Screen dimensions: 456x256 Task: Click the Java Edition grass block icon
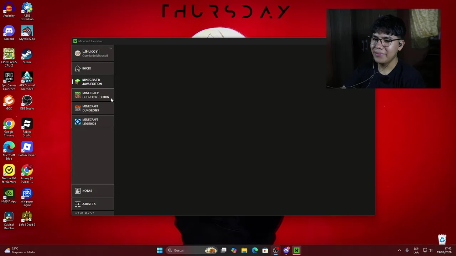tap(78, 82)
